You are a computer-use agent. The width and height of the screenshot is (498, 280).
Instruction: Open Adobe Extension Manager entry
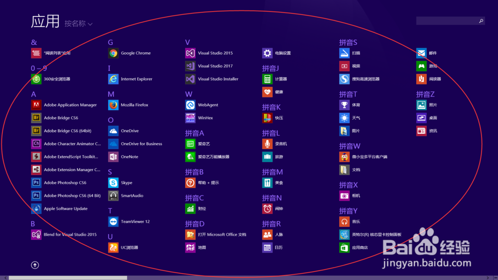pyautogui.click(x=66, y=170)
